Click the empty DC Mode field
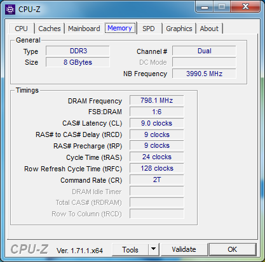Viewport: 265px width, 262px height. click(x=204, y=62)
